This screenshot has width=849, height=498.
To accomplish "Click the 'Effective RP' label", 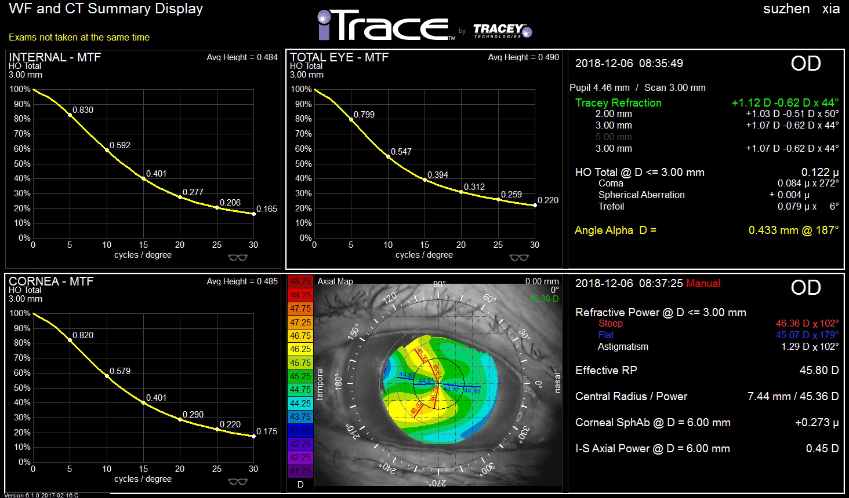I will [x=606, y=371].
